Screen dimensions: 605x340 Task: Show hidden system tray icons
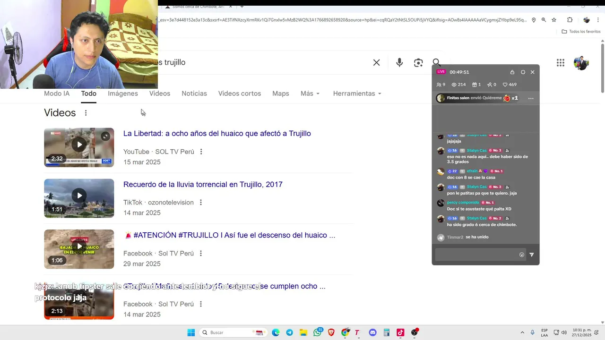[522, 332]
